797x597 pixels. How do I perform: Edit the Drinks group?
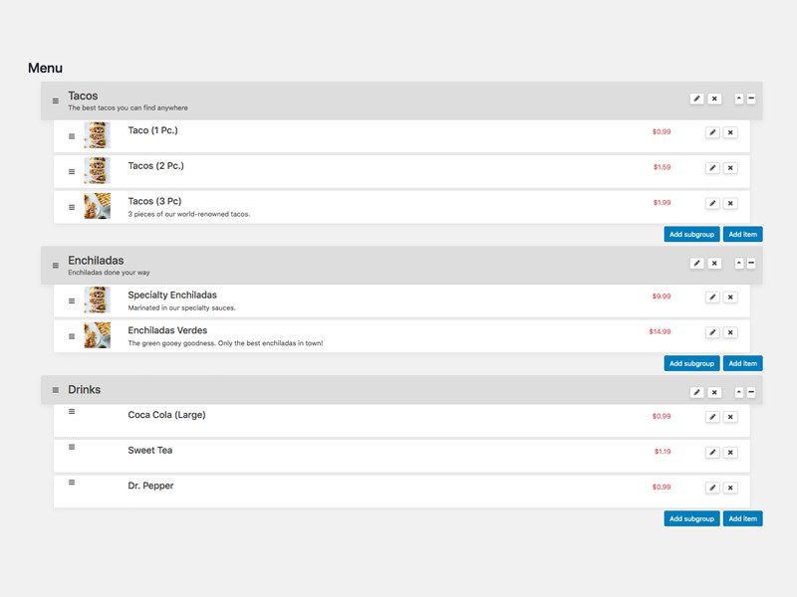[x=696, y=392]
